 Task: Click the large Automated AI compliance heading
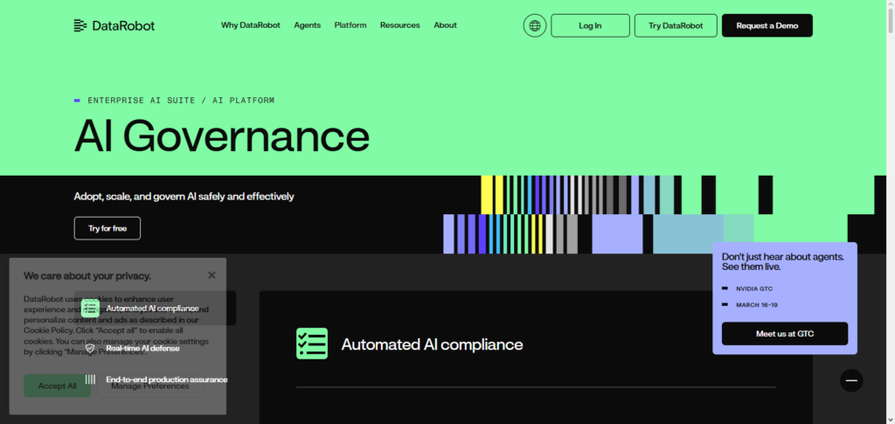click(432, 344)
